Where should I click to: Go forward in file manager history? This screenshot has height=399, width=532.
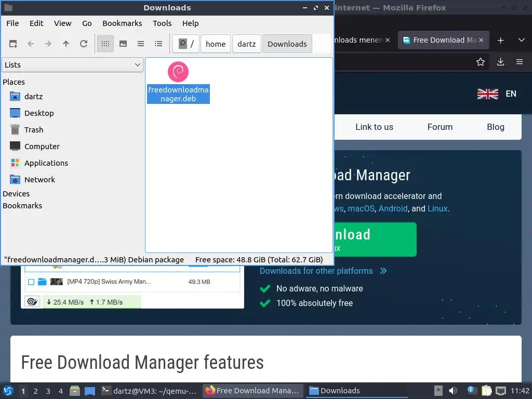pos(48,44)
